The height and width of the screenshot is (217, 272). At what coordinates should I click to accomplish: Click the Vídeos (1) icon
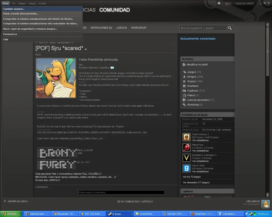click(x=184, y=95)
